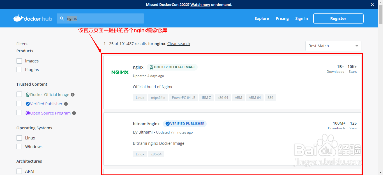Open the Pricing nav item
This screenshot has height=175, width=383.
pos(282,18)
